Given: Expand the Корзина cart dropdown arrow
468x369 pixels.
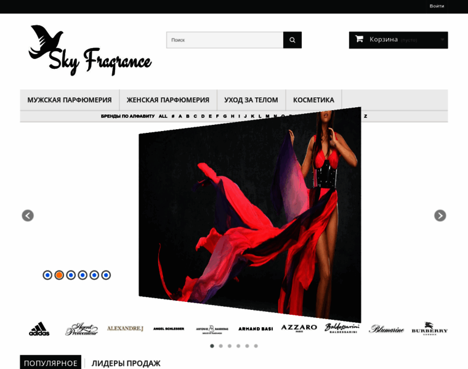Looking at the screenshot, I should [442, 39].
